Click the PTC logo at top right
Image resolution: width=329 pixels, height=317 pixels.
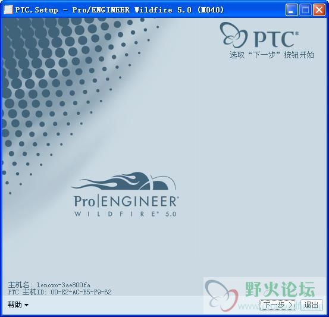click(259, 35)
